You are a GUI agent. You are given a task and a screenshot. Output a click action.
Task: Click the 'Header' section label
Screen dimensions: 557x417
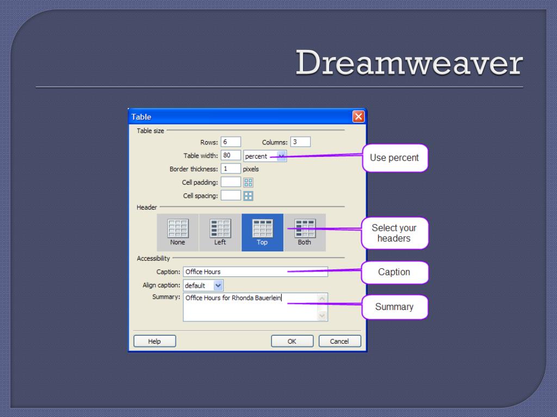tap(147, 207)
